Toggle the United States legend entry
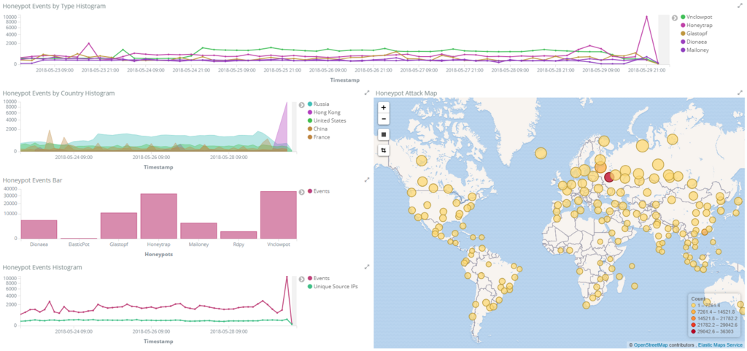 327,120
